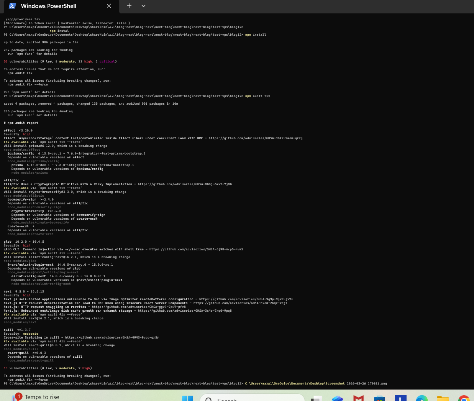This screenshot has height=401, width=474.
Task: Click the 'crypto-browserify >=3.4.0' line
Action: [x=36, y=211]
